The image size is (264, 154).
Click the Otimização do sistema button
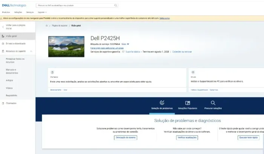[x=126, y=138]
